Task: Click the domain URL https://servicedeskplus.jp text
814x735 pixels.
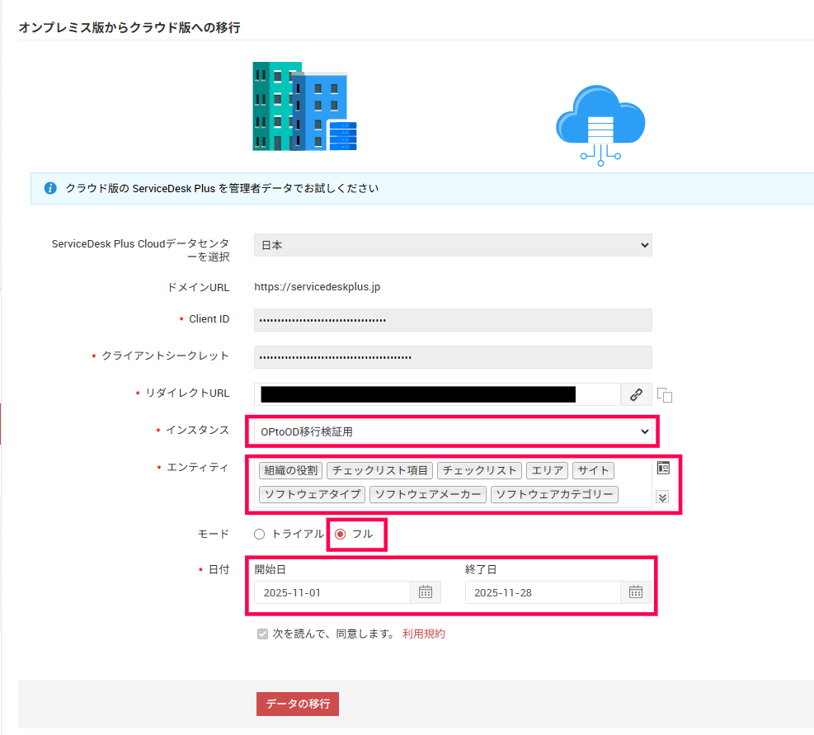Action: click(318, 287)
